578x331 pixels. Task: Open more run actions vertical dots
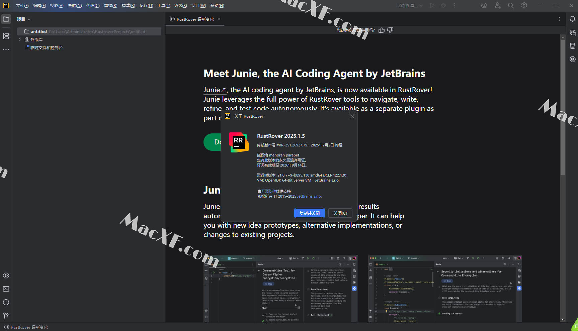click(455, 5)
